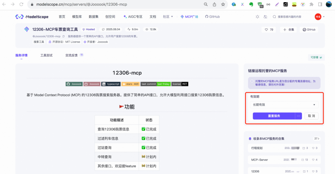335x174 pixels.
Task: Open the red user avatar menu
Action: (x=318, y=17)
